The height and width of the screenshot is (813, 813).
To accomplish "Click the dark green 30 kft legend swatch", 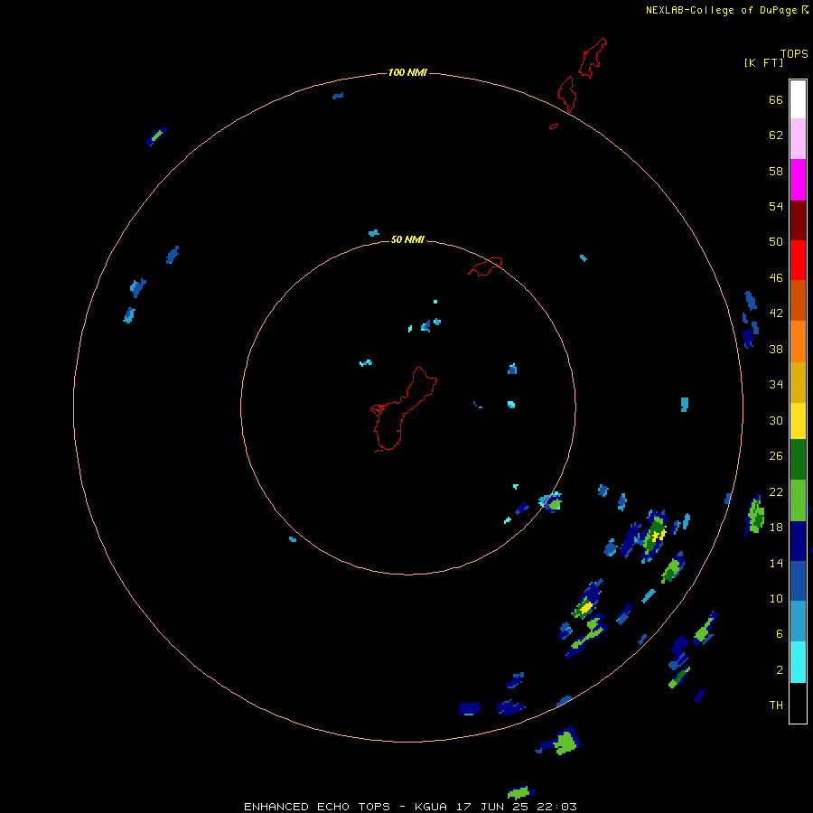I will tap(798, 460).
